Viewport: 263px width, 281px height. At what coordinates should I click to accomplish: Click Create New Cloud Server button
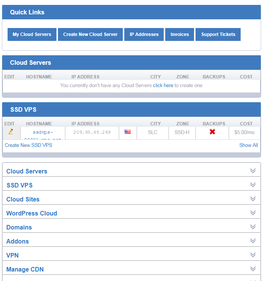tap(90, 34)
